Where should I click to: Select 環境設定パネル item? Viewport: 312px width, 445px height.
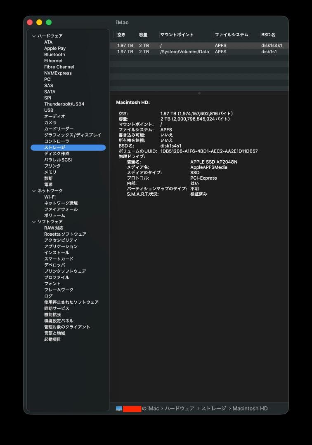(59, 321)
